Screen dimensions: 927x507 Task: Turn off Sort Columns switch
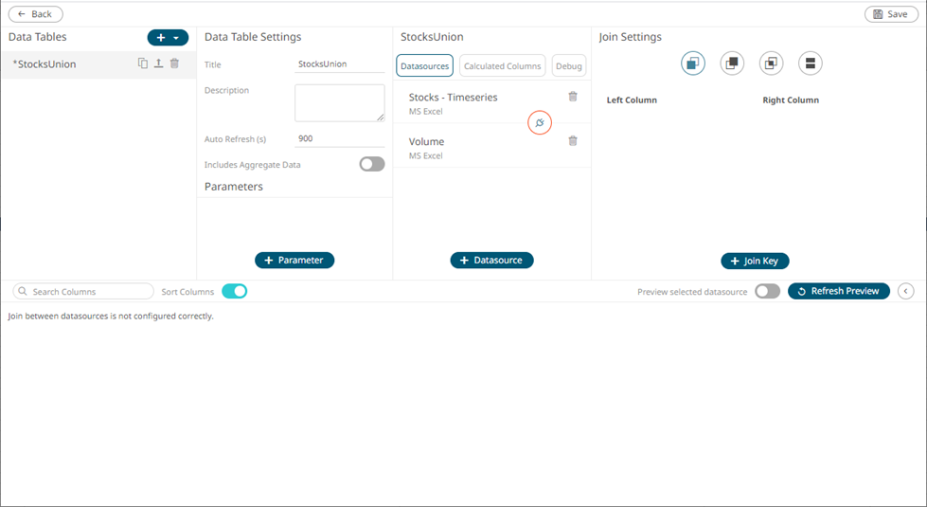tap(234, 291)
